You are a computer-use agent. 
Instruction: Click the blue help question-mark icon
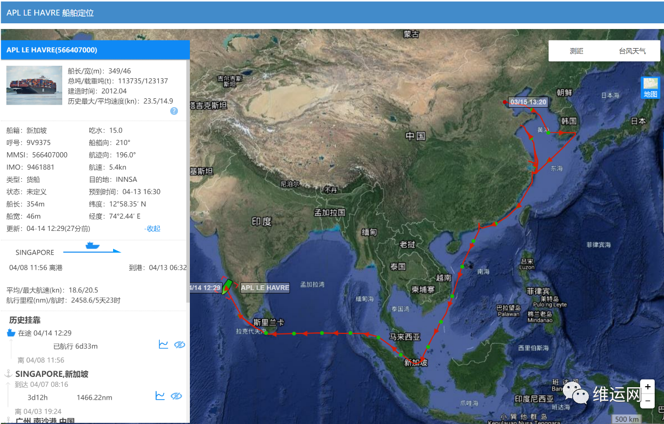[174, 111]
